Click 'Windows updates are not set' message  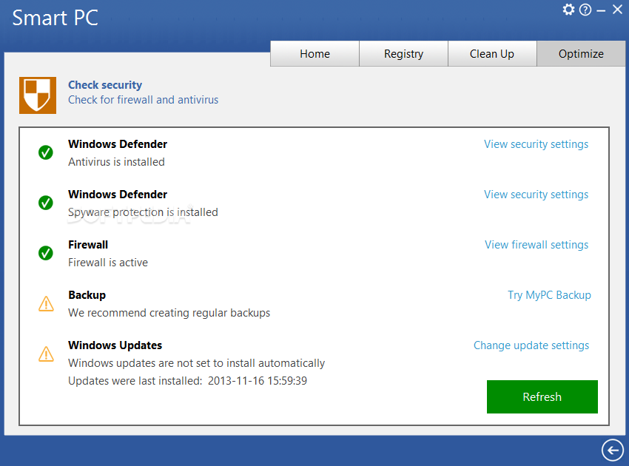point(196,363)
